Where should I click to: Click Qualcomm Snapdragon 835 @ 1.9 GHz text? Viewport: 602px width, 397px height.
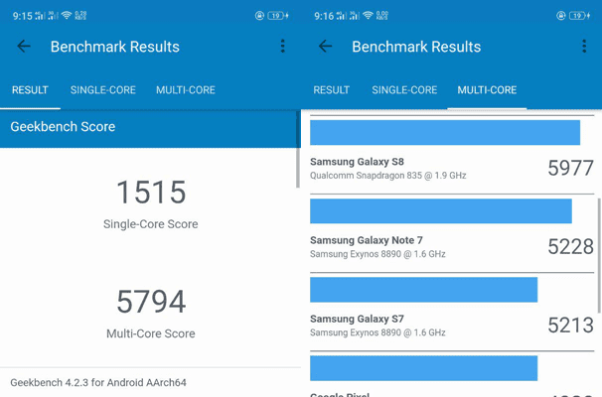(387, 176)
